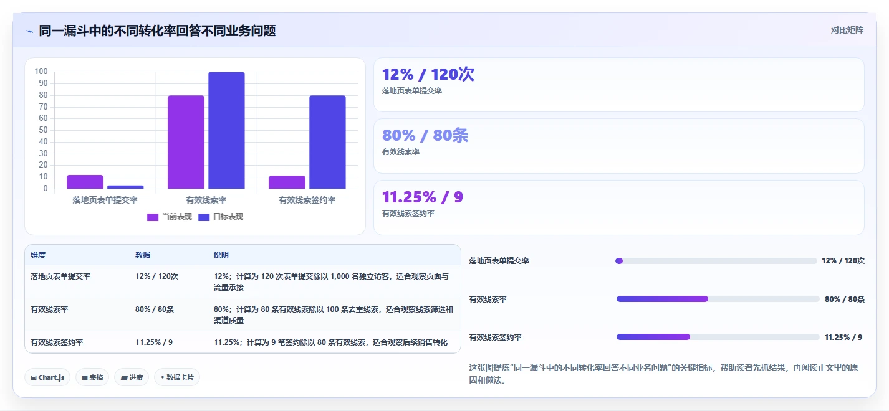Click the target bar for 有效线索签约率
Viewport: 889px width, 411px height.
[x=327, y=142]
